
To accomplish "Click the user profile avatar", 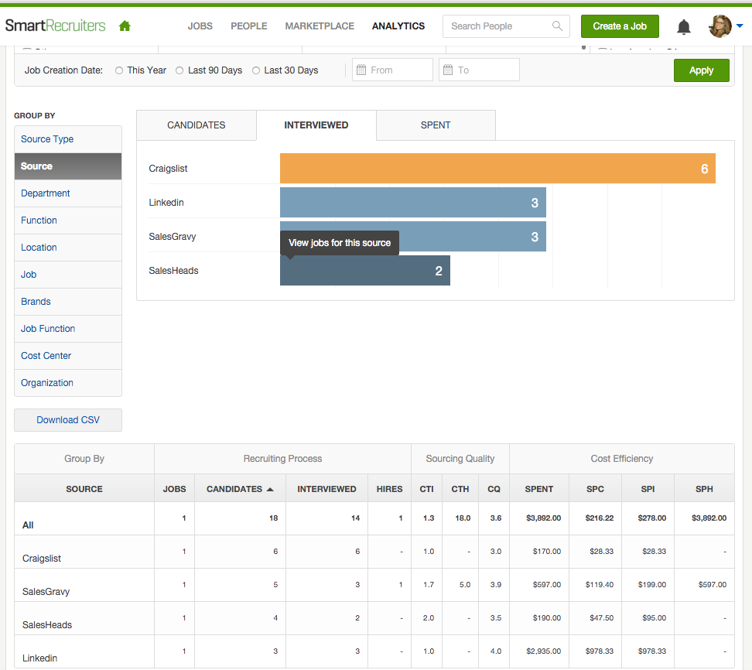I will point(720,26).
